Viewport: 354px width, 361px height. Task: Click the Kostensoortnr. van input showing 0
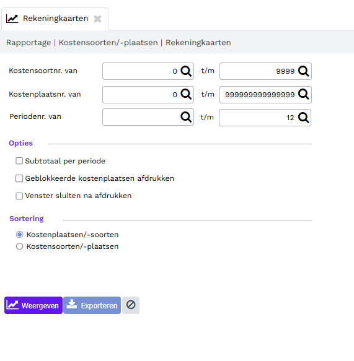click(x=141, y=71)
